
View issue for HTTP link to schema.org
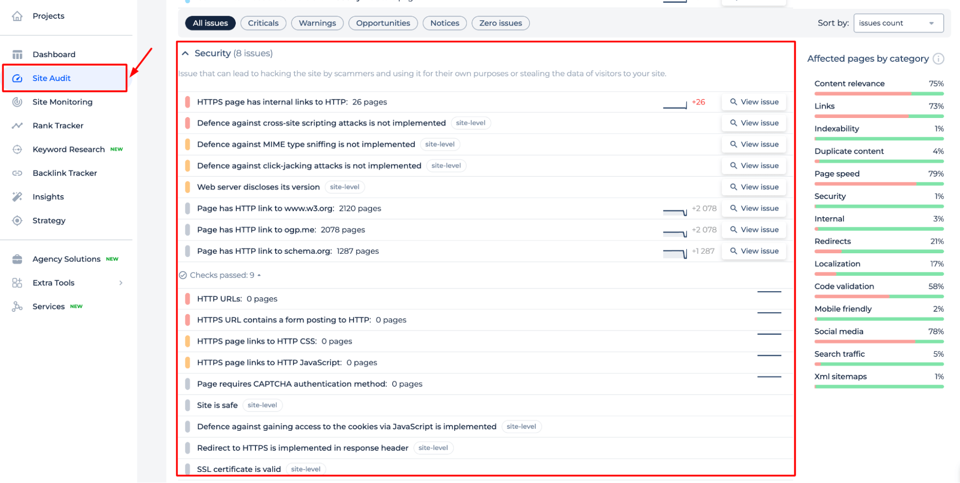pos(754,251)
